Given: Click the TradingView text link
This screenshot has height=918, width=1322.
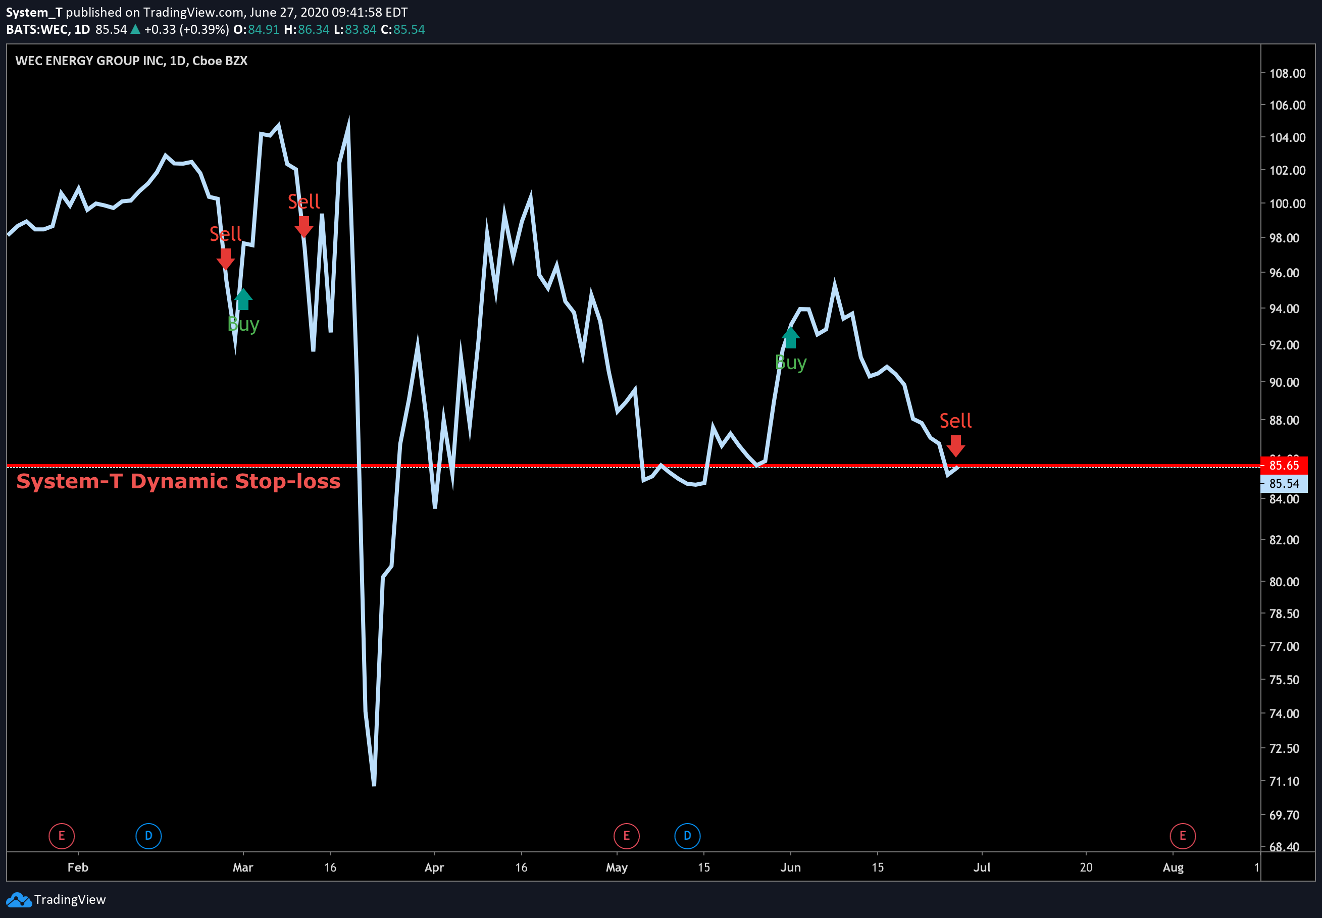Looking at the screenshot, I should pos(70,900).
